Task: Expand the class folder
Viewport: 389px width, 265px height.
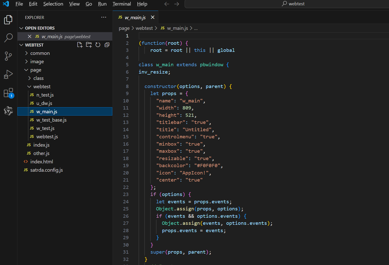Action: pyautogui.click(x=38, y=78)
